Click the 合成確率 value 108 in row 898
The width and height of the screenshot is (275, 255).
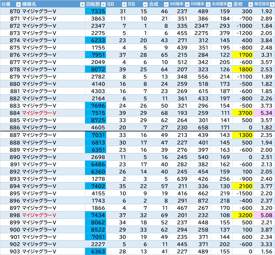click(225, 215)
